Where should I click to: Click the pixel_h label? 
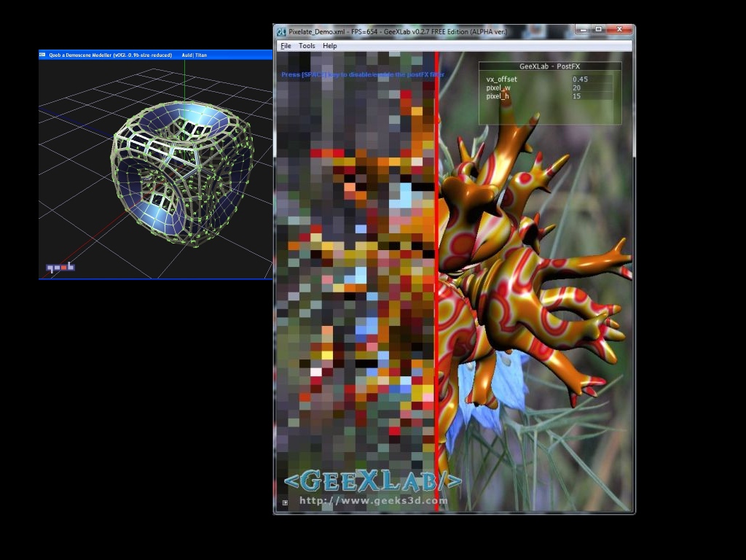pyautogui.click(x=498, y=96)
